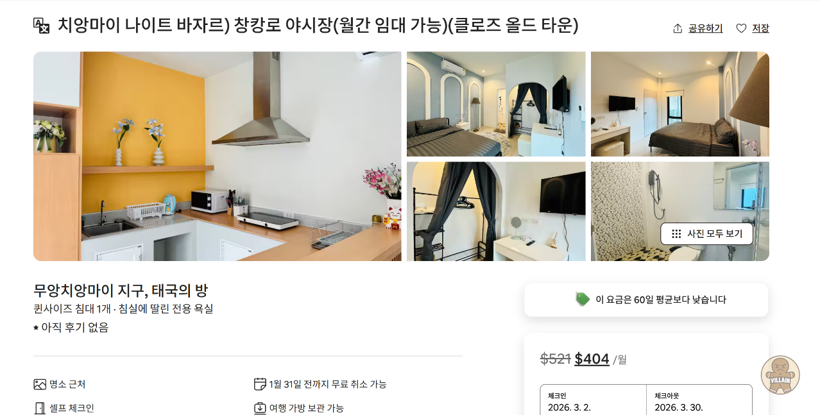Click the free cancellation calendar icon
The width and height of the screenshot is (820, 415).
coord(260,384)
